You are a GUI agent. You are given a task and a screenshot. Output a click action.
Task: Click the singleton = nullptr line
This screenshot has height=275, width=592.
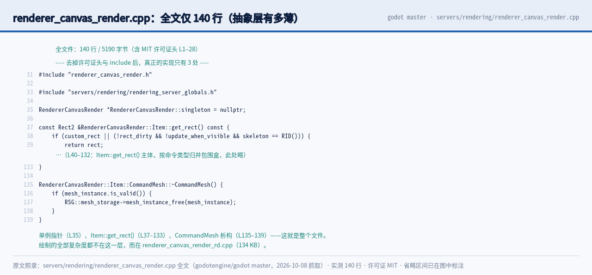(x=142, y=110)
